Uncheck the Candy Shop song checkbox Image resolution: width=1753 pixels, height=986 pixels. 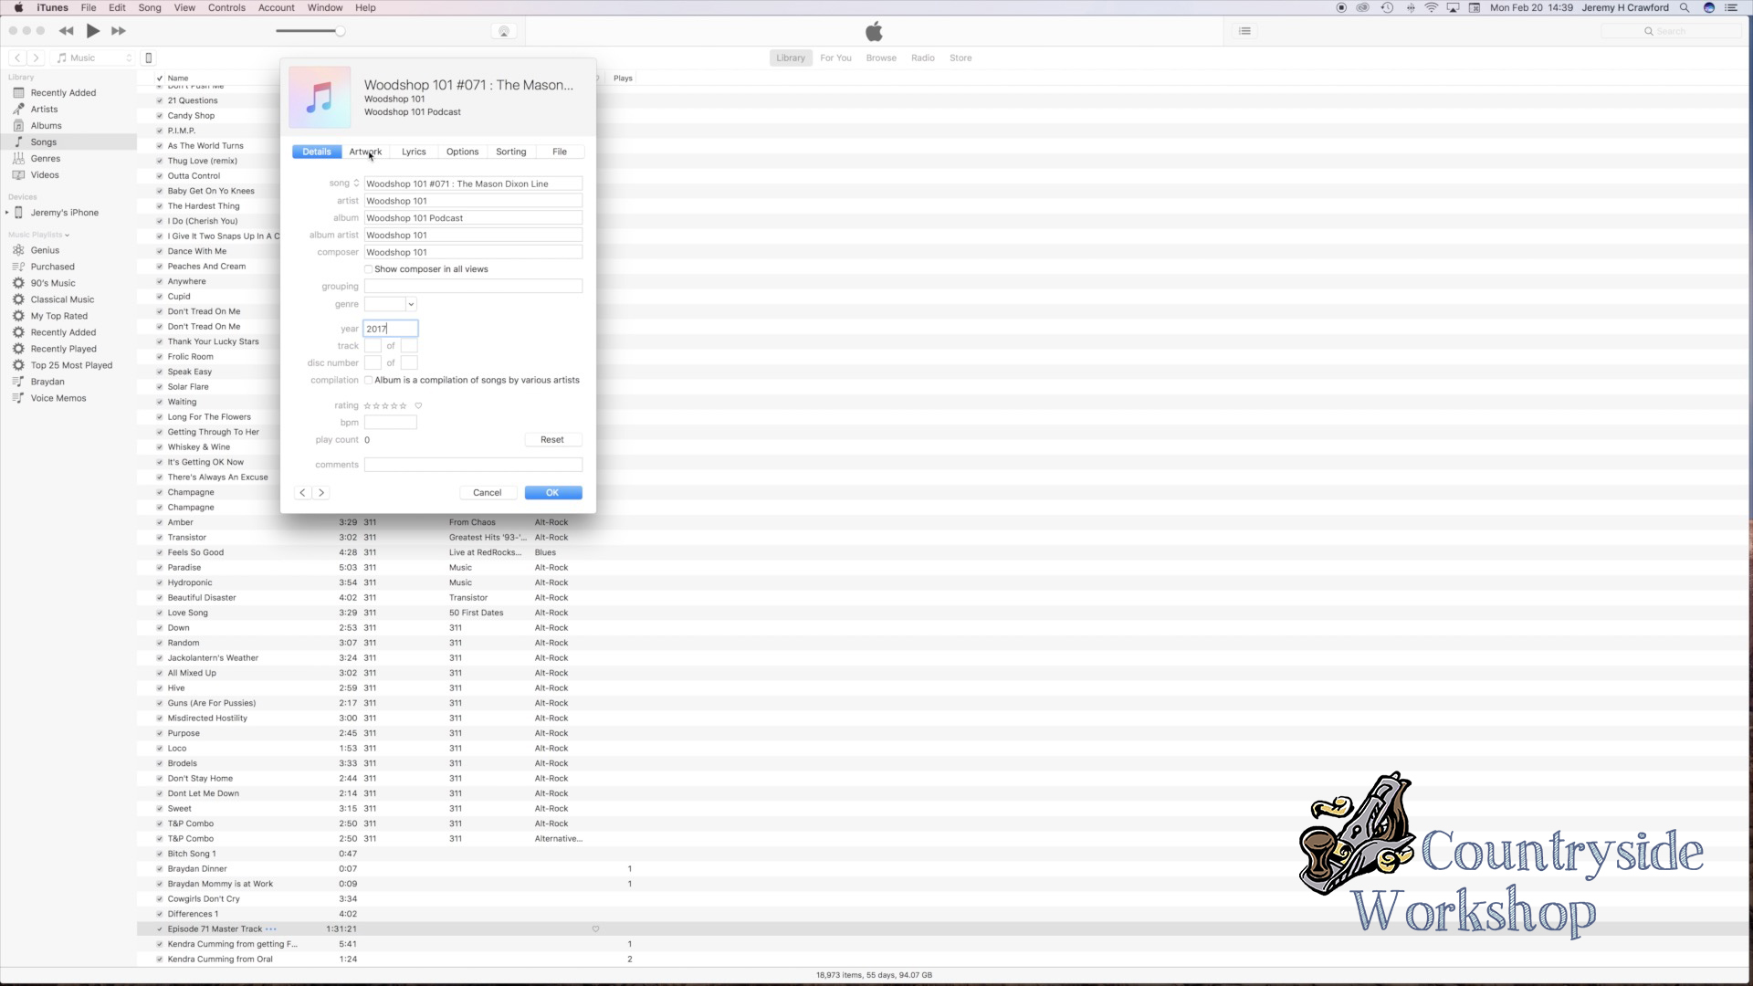point(160,116)
